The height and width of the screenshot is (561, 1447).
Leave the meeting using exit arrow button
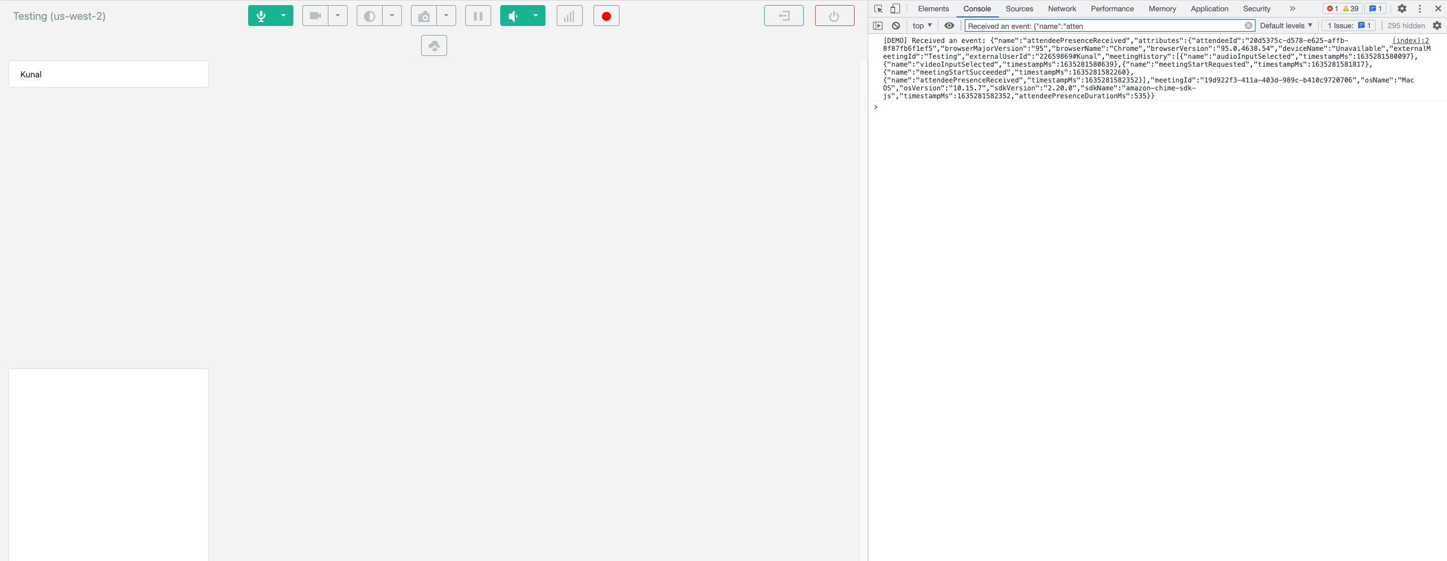pos(783,16)
